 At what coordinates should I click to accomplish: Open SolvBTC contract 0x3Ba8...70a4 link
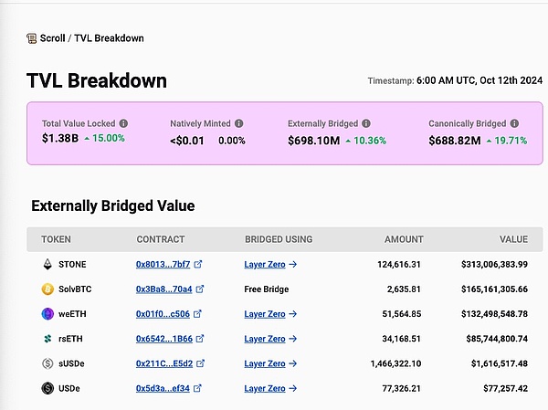pos(163,289)
